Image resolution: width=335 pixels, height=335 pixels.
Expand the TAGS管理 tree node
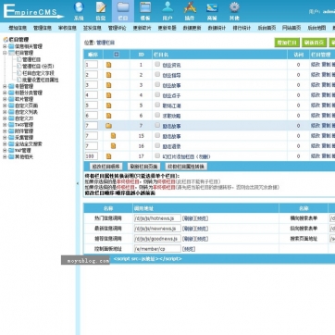click(x=5, y=125)
